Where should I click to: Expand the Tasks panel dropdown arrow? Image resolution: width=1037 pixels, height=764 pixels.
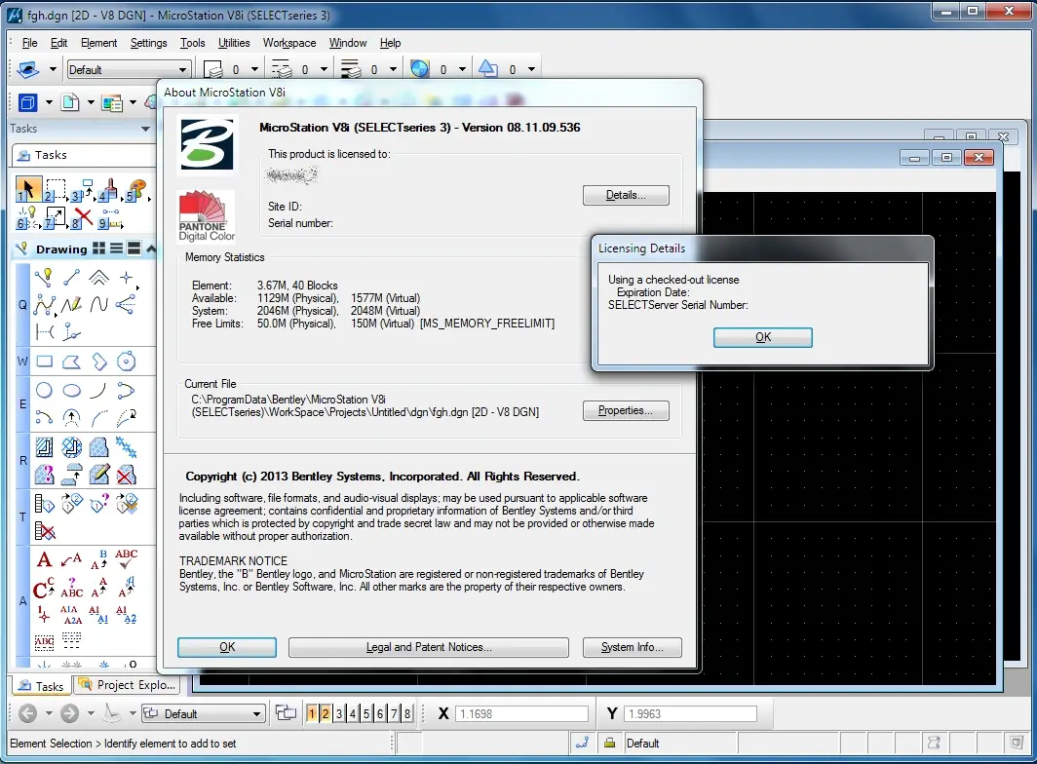[145, 129]
